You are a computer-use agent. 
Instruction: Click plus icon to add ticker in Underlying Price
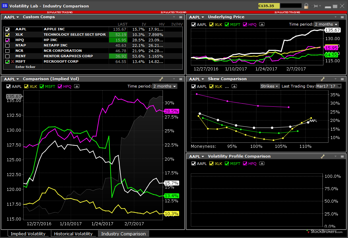click(262, 24)
